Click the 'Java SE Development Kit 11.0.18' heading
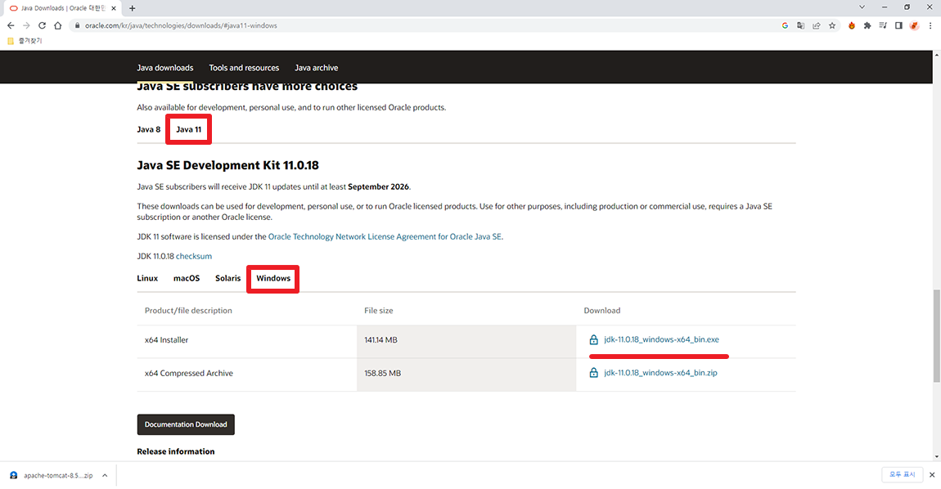 [x=228, y=166]
